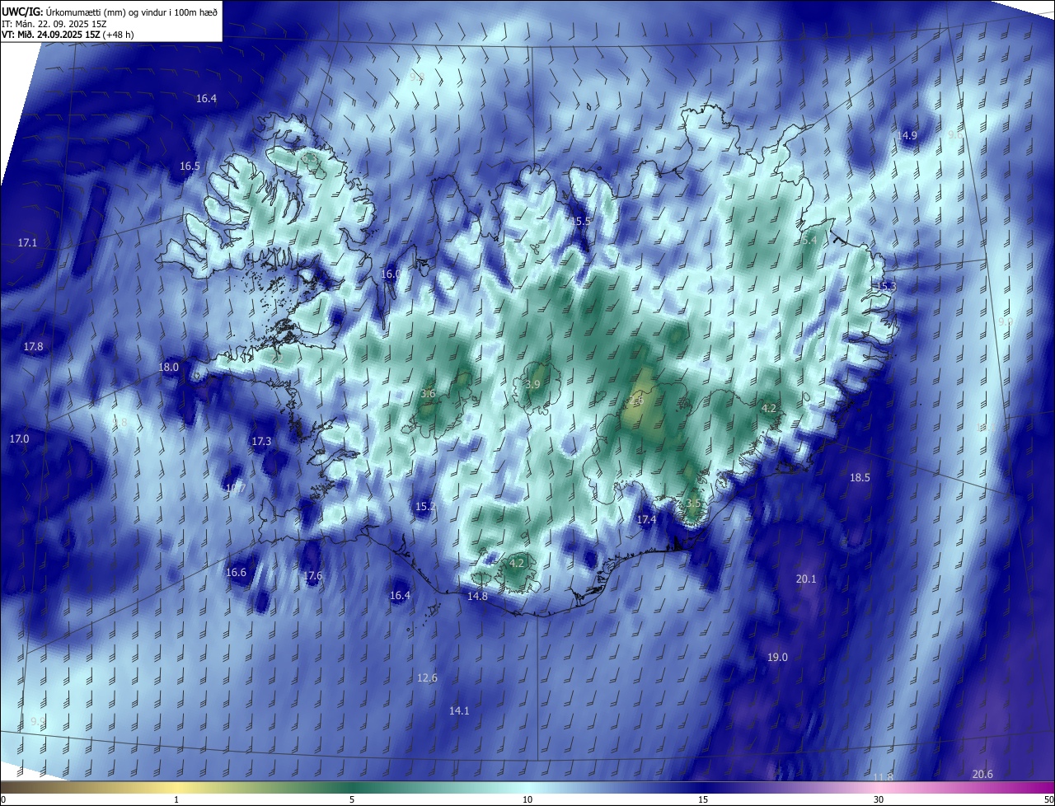
Task: Click the 15.5 value label
Action: pyautogui.click(x=581, y=221)
